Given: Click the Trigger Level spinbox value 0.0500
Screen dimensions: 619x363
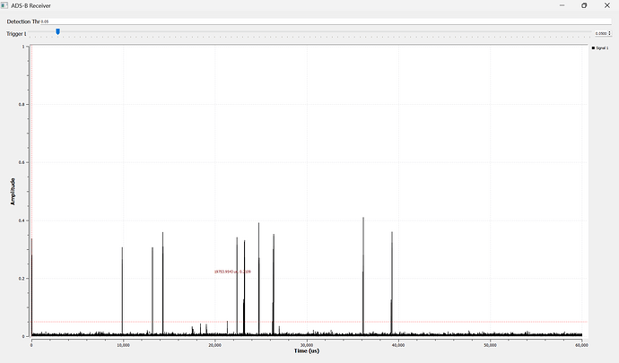Looking at the screenshot, I should [x=600, y=33].
